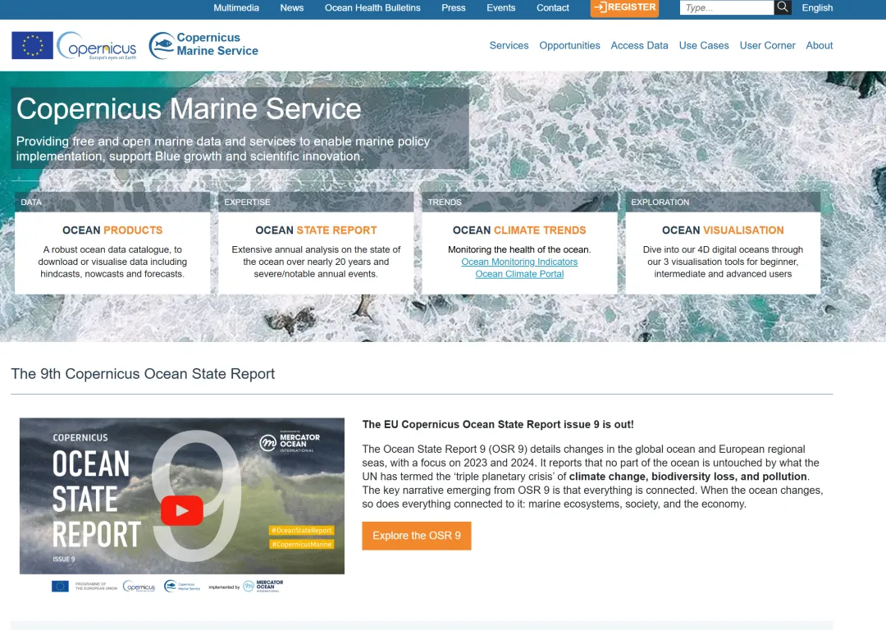
Task: Open the Events page
Action: pos(500,8)
